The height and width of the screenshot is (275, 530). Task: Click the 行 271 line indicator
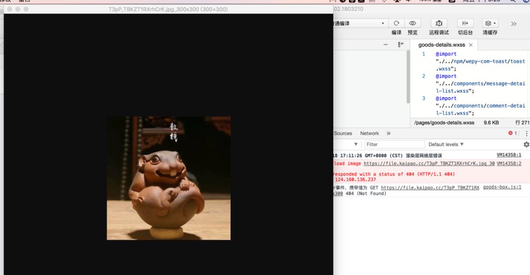(x=522, y=123)
